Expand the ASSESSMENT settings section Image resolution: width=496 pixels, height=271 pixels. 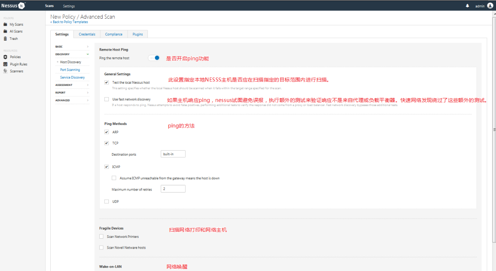pyautogui.click(x=72, y=85)
